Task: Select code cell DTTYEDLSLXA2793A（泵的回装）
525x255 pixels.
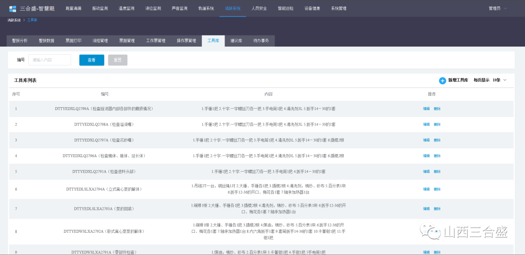Action: (105, 208)
